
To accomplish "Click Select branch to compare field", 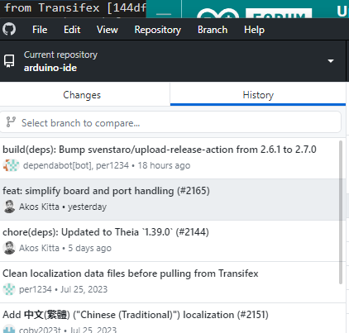I will [x=170, y=122].
